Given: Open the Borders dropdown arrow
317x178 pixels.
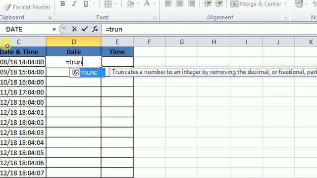Looking at the screenshot, I should pos(116,3).
